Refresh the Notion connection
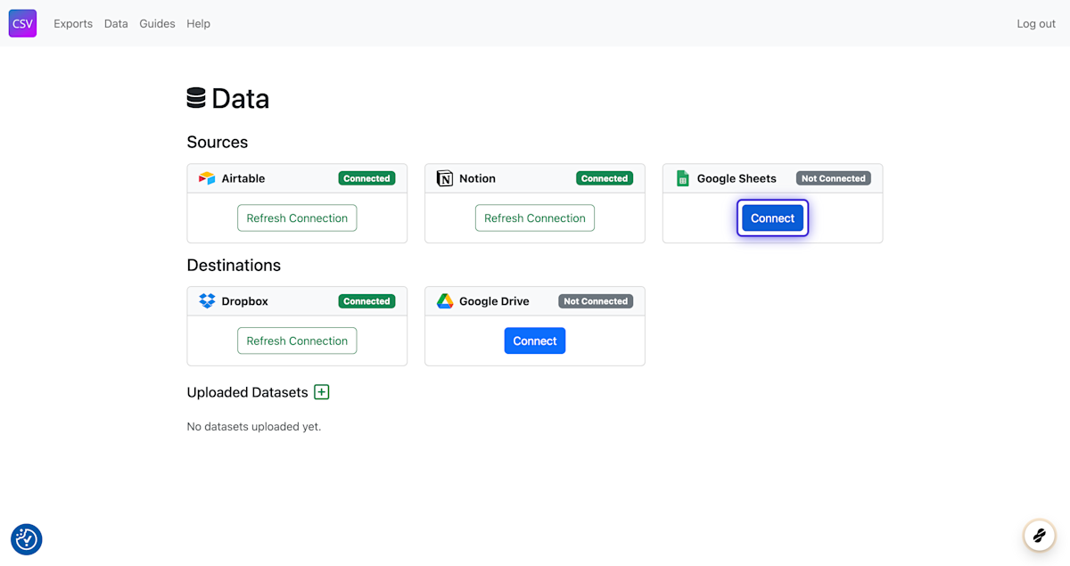Screen dimensions: 1070x566 [534, 217]
